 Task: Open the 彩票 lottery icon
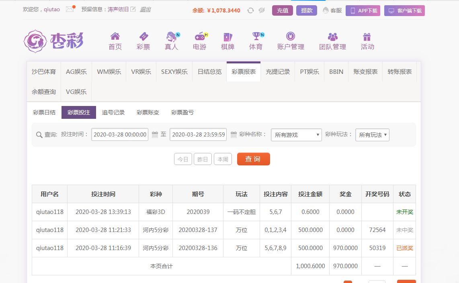pyautogui.click(x=143, y=37)
